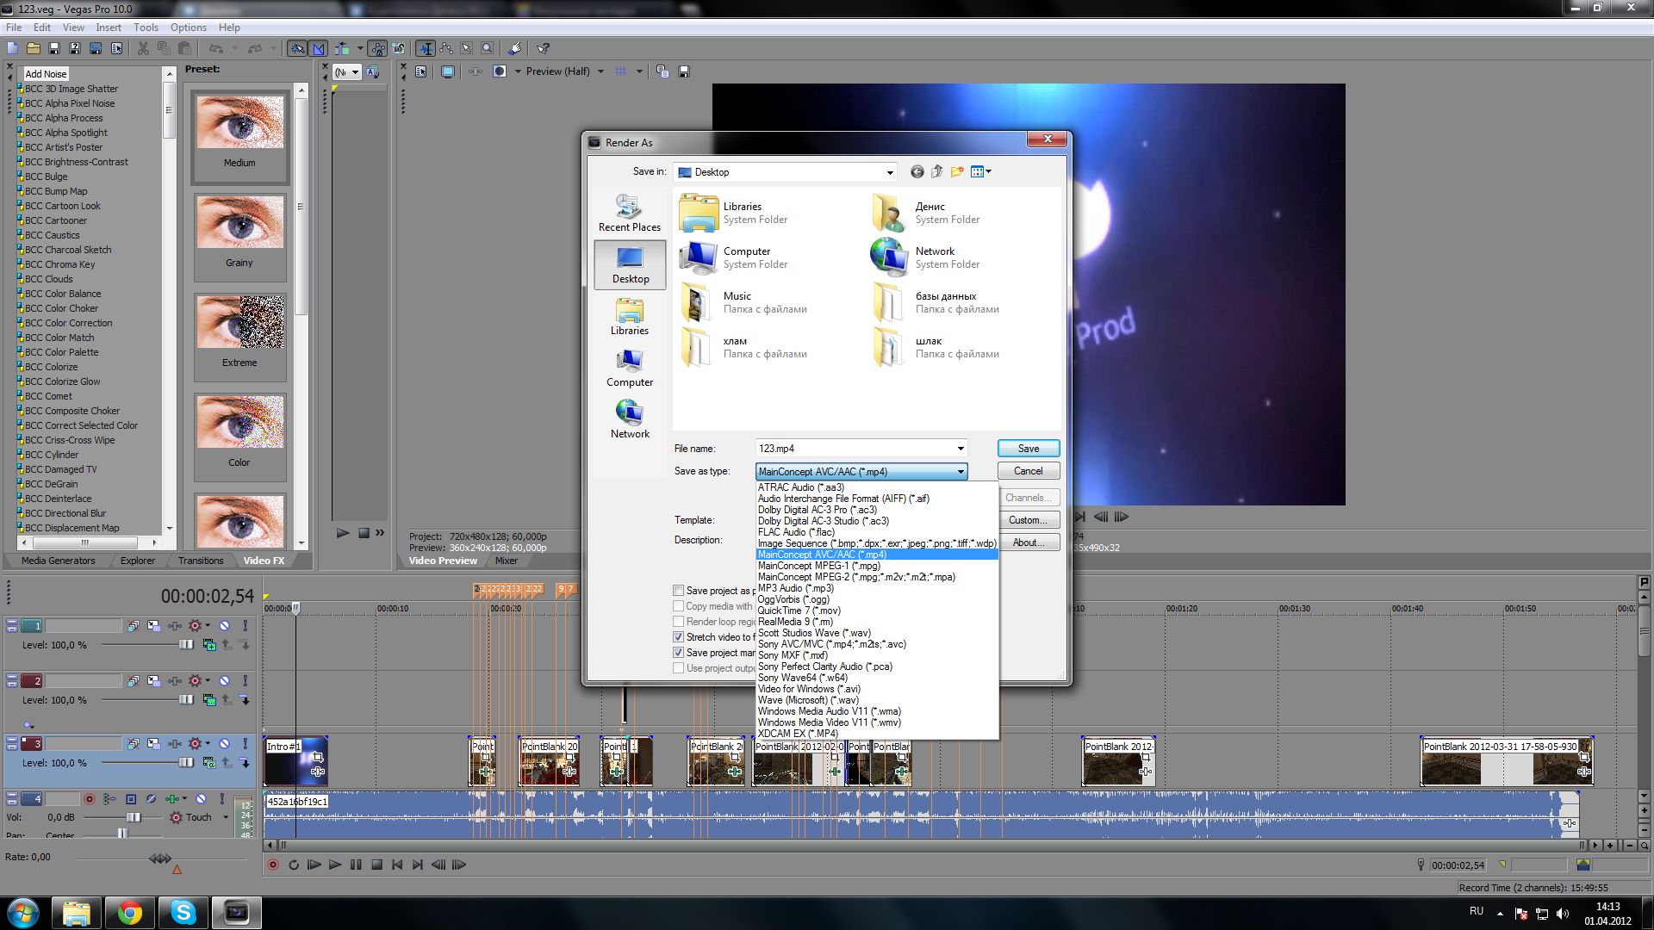Click Save Snapshot icon in Video Preview
The width and height of the screenshot is (1654, 930).
coord(684,71)
